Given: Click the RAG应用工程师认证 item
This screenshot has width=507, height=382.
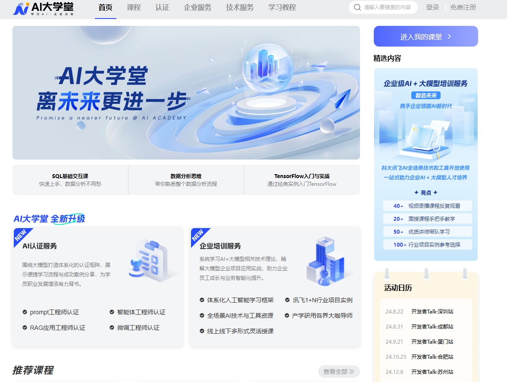Looking at the screenshot, I should 58,328.
